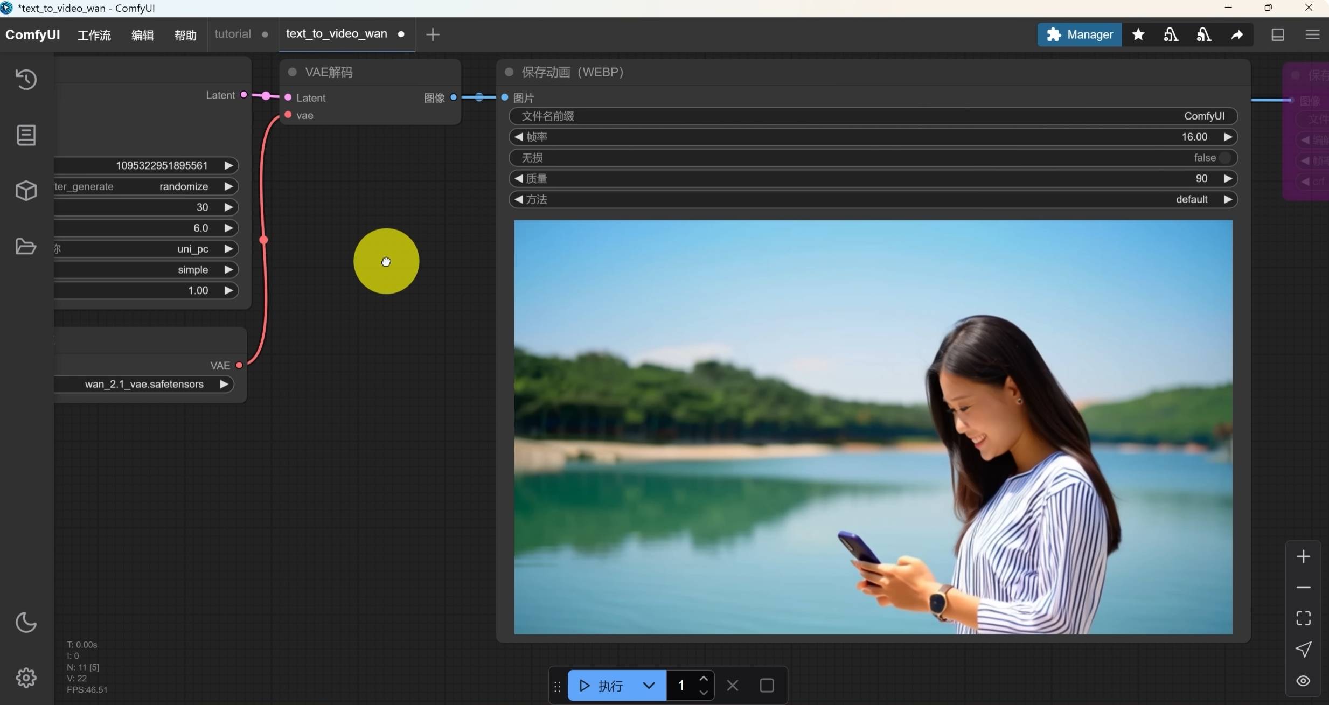
Task: Decrease the 质量 value
Action: pyautogui.click(x=518, y=178)
